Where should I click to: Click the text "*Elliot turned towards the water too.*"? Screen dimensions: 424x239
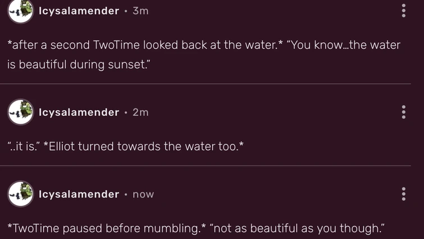143,147
